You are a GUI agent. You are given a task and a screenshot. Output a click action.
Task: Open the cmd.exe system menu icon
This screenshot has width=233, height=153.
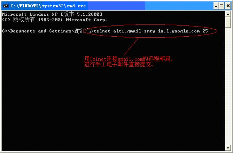pyautogui.click(x=6, y=6)
